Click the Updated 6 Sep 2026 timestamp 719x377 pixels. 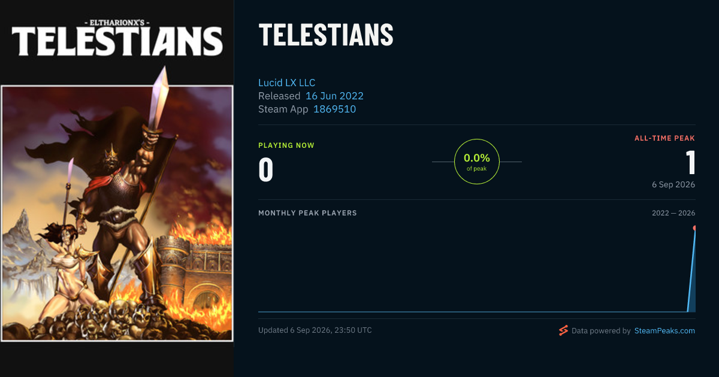click(315, 330)
